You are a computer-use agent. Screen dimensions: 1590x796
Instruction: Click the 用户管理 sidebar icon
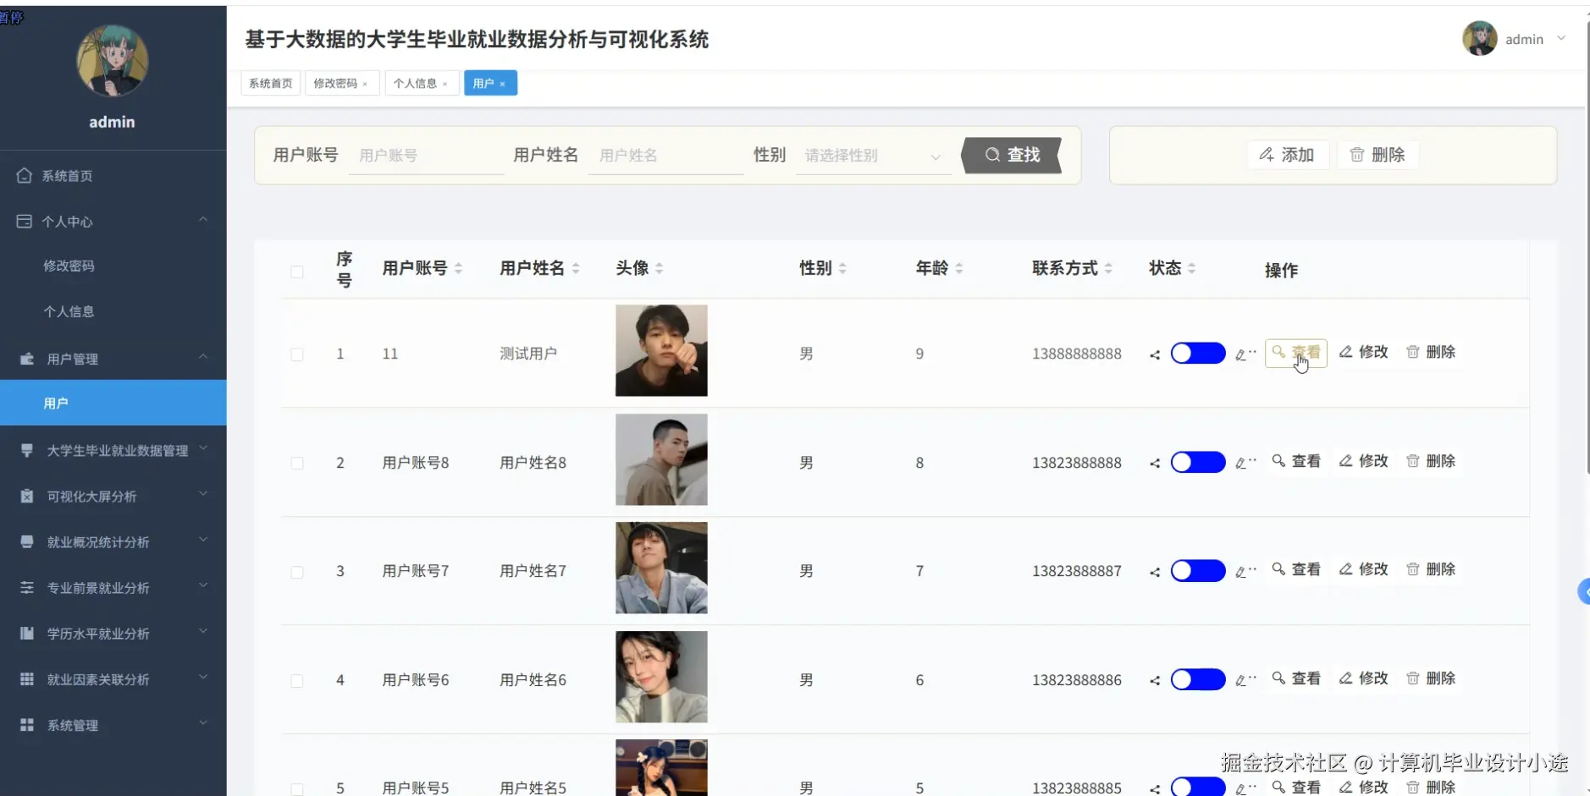27,359
